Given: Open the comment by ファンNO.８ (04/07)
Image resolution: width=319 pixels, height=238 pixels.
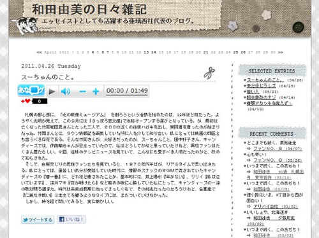Looking at the screenshot, I should 278,149.
